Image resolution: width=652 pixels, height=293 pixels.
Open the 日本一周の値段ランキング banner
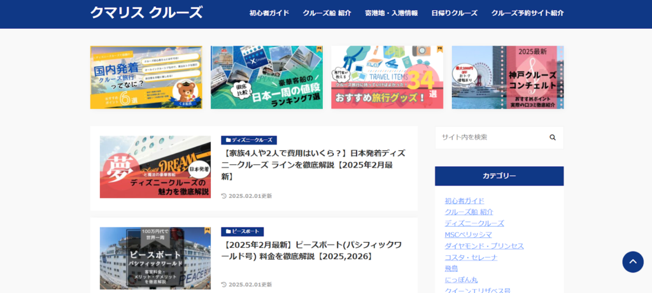coord(267,78)
